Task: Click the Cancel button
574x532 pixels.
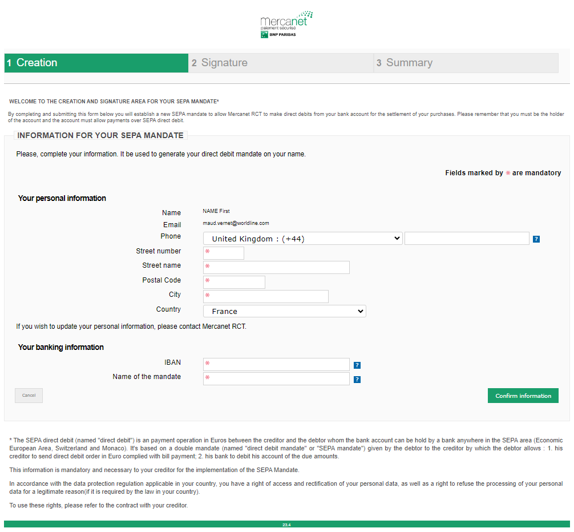Action: (x=29, y=395)
